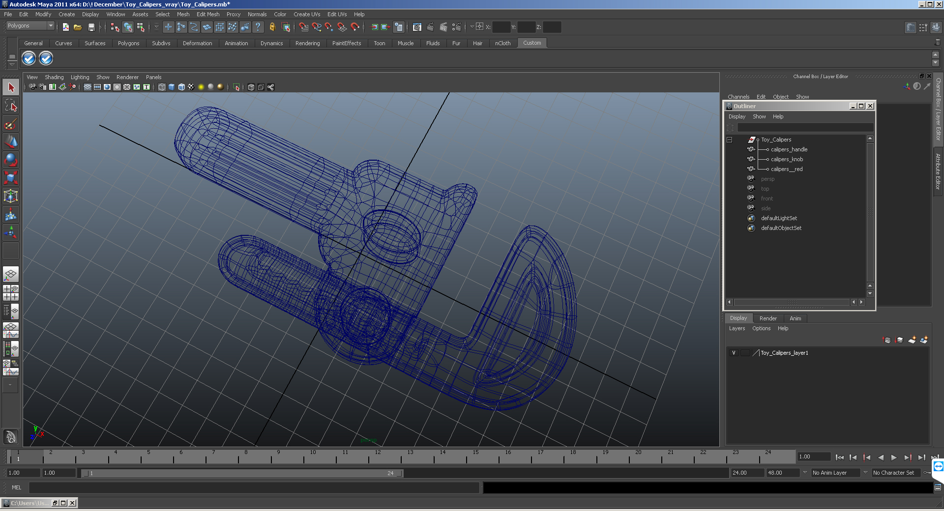Select defaultLightSet in the Outliner
Viewport: 944px width, 511px height.
click(x=779, y=218)
